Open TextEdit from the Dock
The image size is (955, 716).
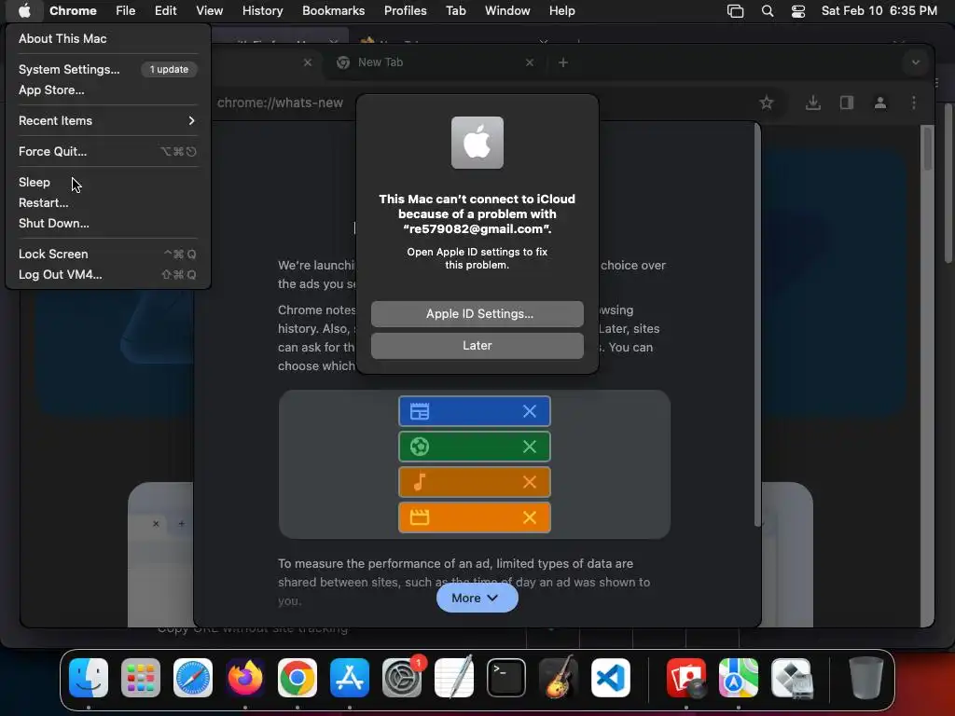pos(454,677)
